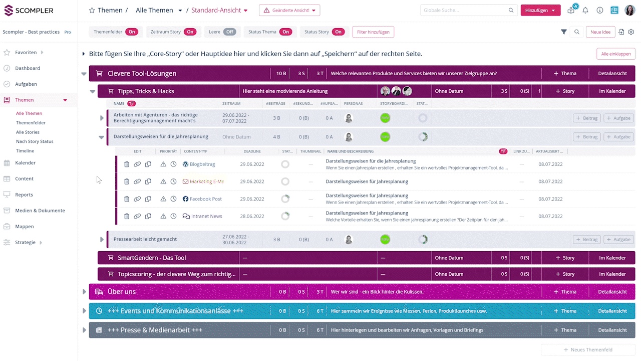Click the gift box updates icon
This screenshot has width=641, height=361.
point(571,11)
